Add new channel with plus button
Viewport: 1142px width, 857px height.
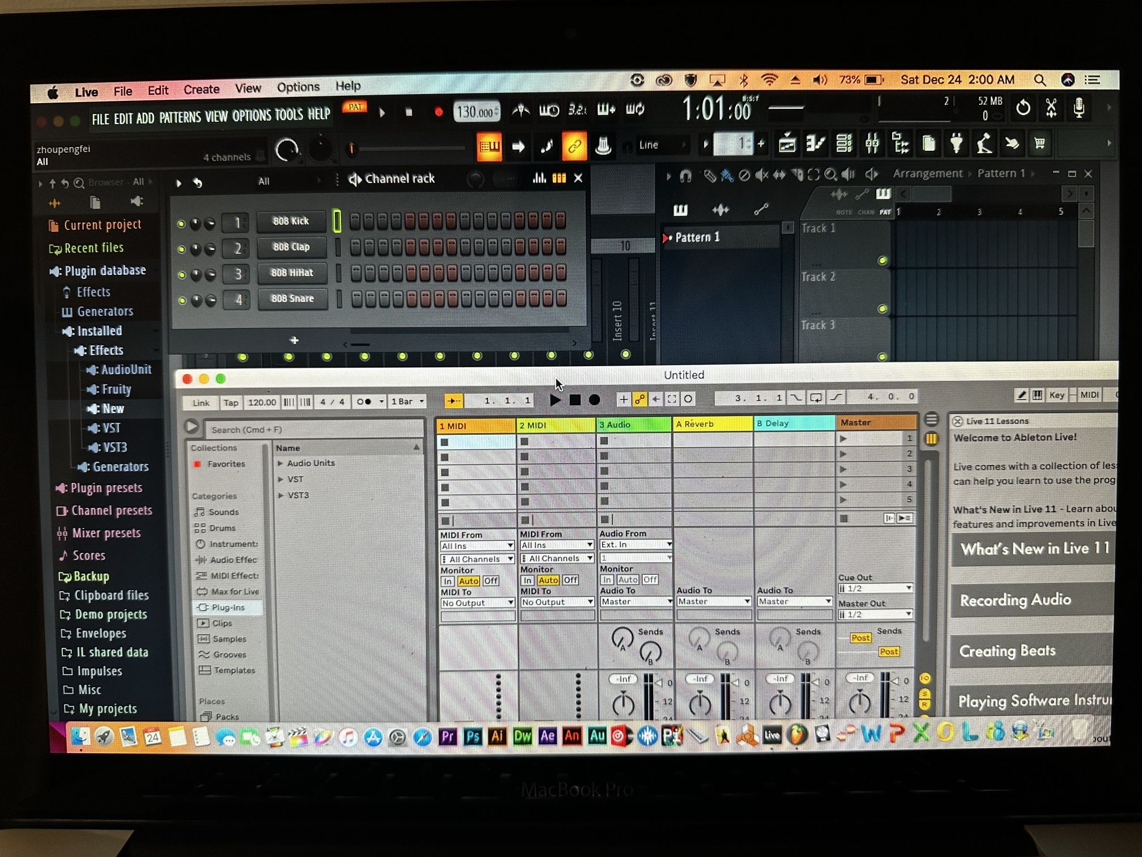294,340
